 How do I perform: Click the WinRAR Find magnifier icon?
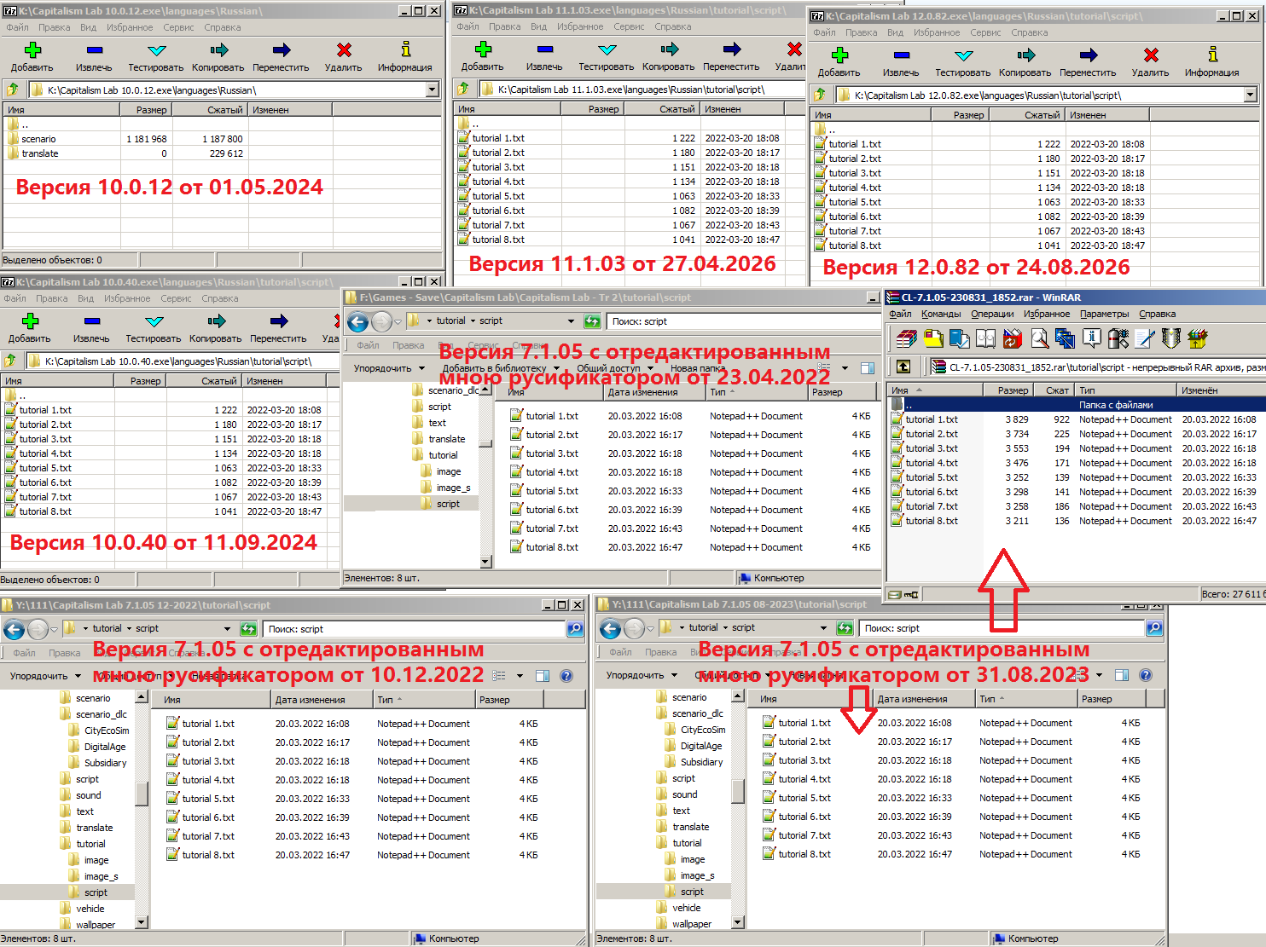click(1038, 339)
